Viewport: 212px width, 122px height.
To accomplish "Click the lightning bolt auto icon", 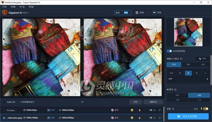I will point(201,109).
